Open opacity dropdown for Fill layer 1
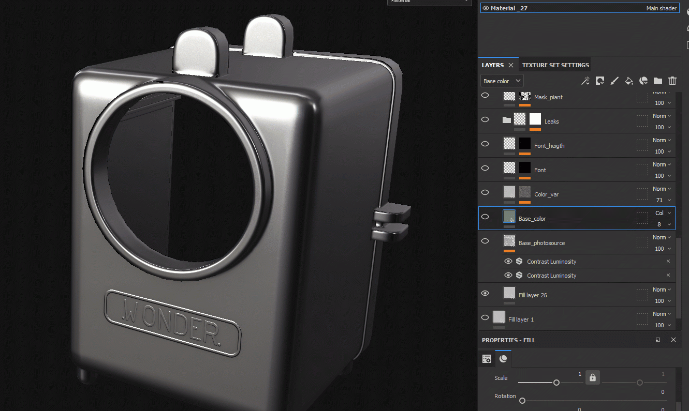Image resolution: width=689 pixels, height=411 pixels. (x=663, y=325)
